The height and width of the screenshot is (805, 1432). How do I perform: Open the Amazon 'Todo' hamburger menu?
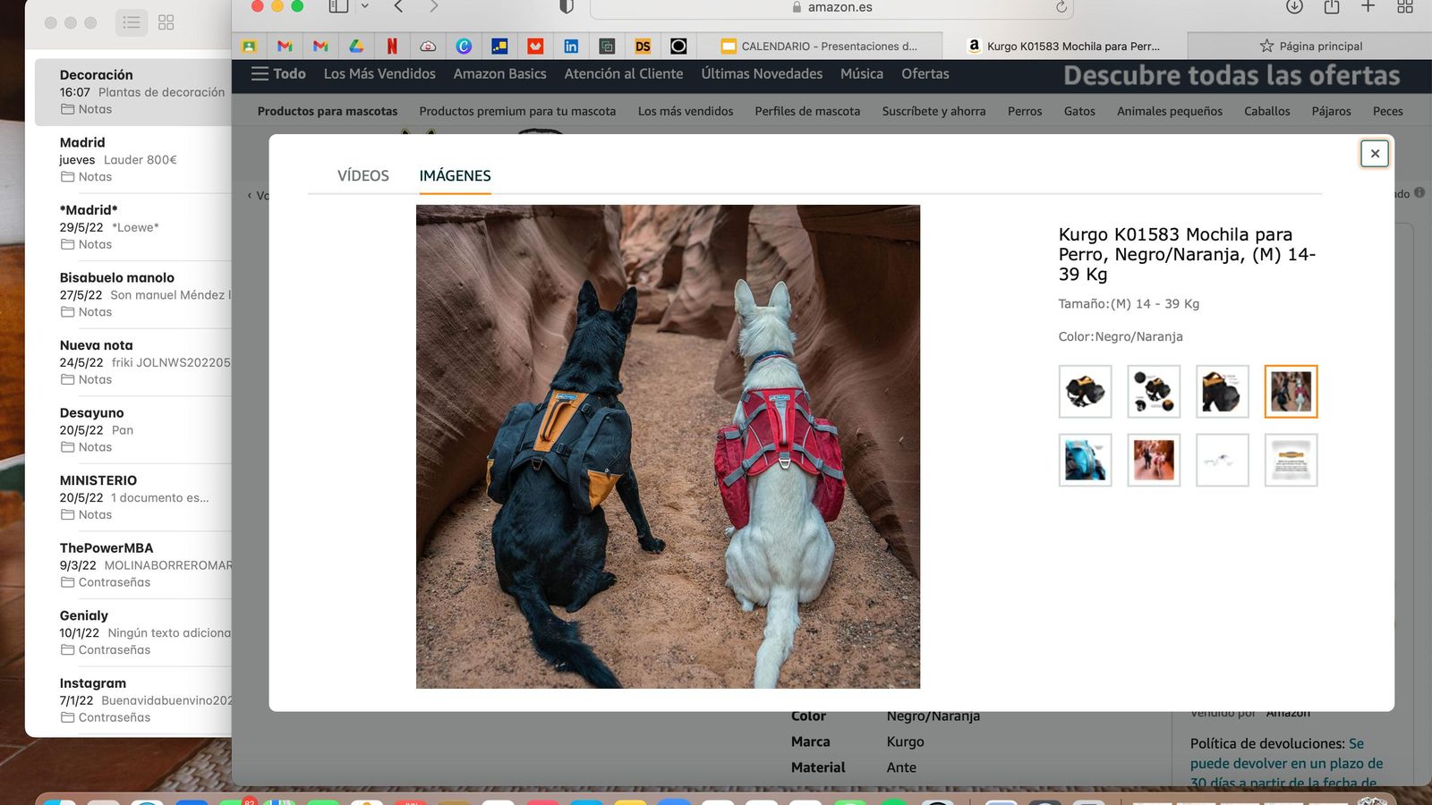[x=278, y=74]
